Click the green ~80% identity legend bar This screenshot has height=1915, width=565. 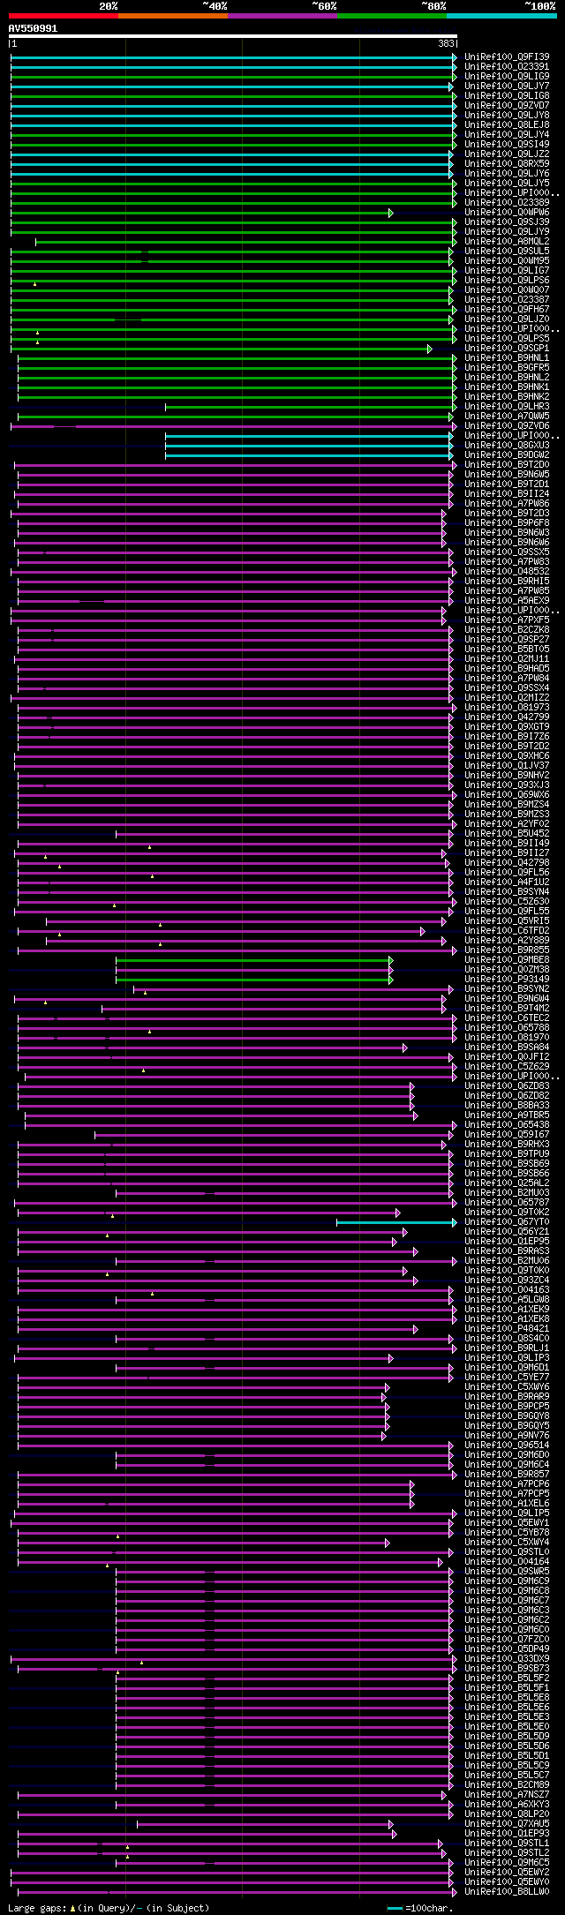[x=391, y=16]
